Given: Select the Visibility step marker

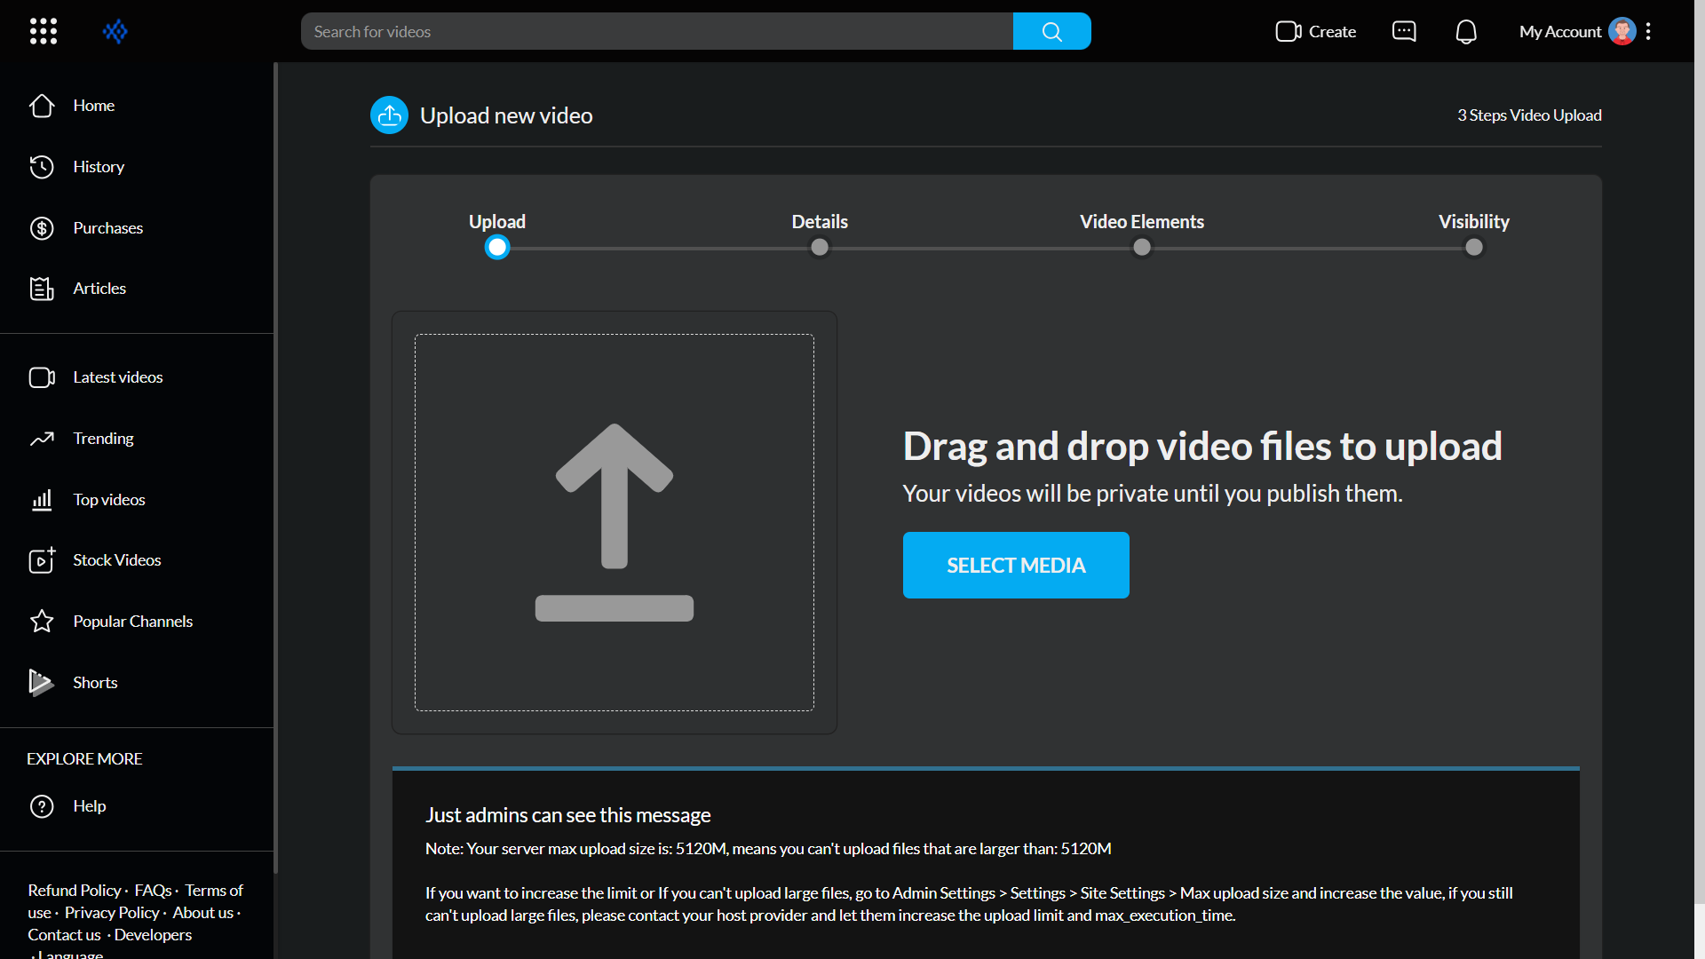Looking at the screenshot, I should [1474, 248].
